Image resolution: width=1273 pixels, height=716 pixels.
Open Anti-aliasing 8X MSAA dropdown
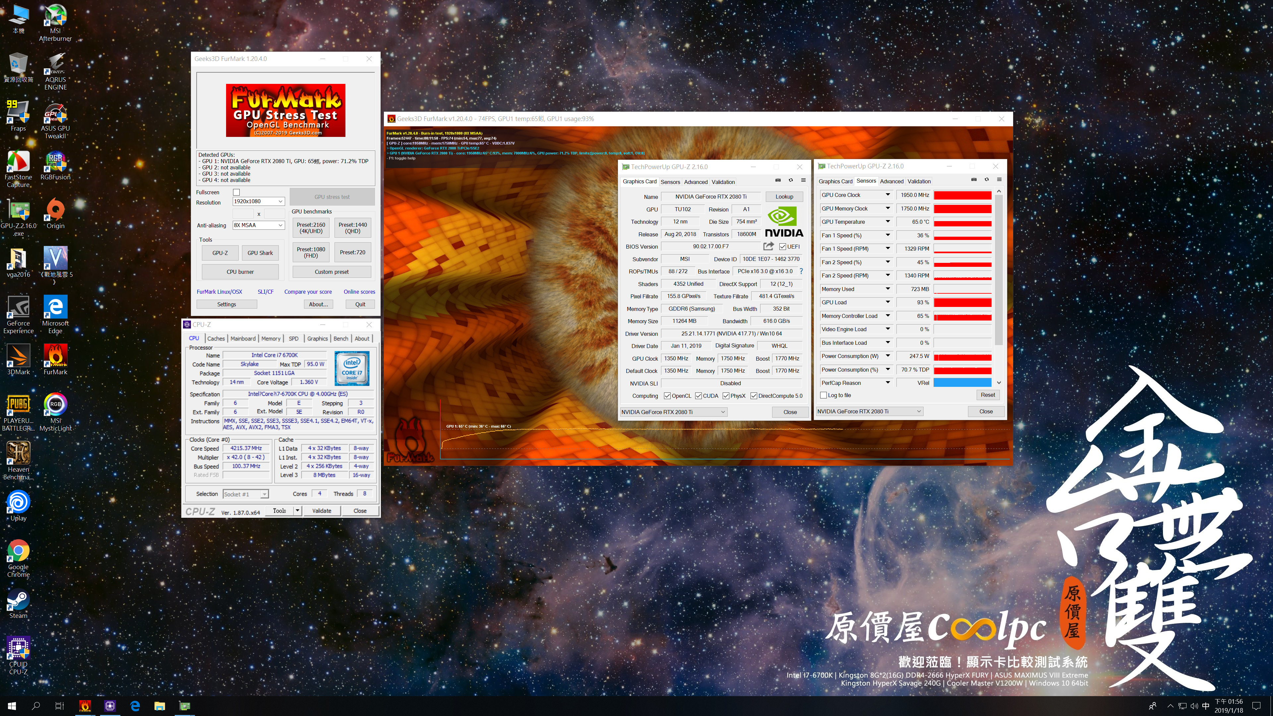[x=259, y=225]
